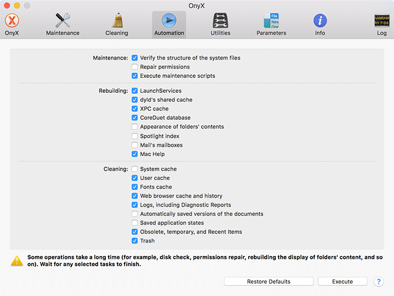This screenshot has width=394, height=296.
Task: Minimize the OnyX window
Action: tap(17, 5)
